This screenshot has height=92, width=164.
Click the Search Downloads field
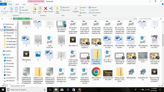click(x=150, y=19)
